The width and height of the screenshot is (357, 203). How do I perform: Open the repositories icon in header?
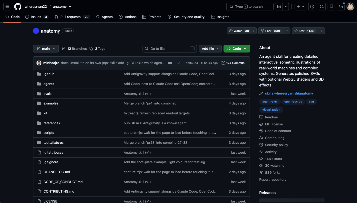point(331,6)
